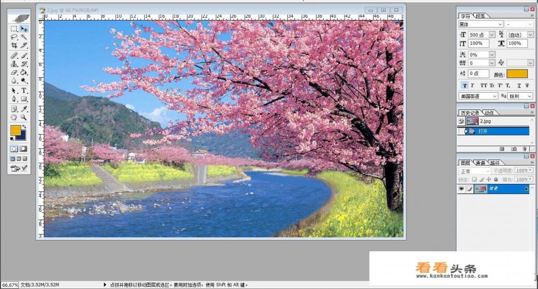
Task: Select the Crop tool
Action: pos(15,46)
